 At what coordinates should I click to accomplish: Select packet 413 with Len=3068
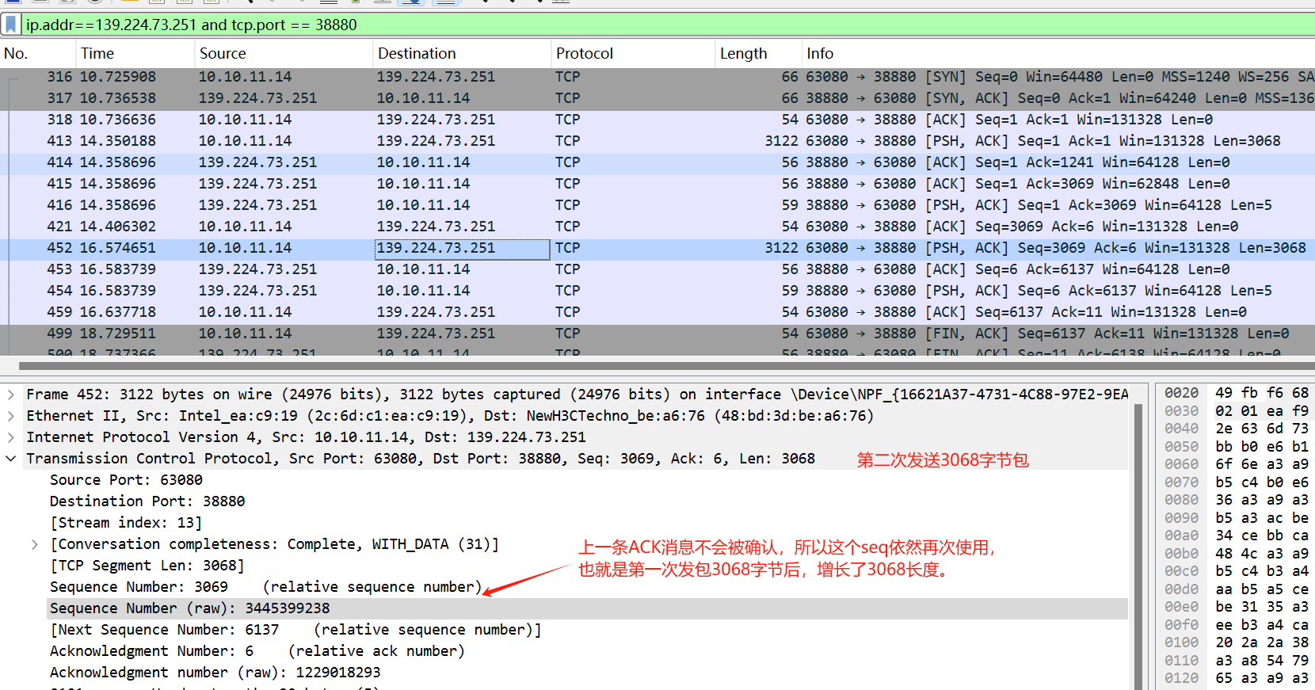[657, 141]
